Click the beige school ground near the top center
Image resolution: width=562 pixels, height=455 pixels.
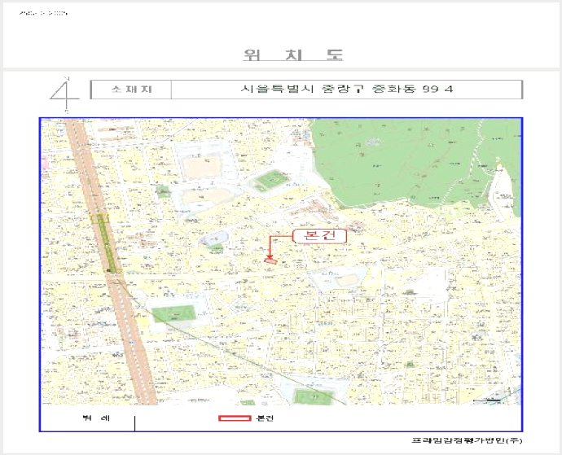click(x=202, y=167)
